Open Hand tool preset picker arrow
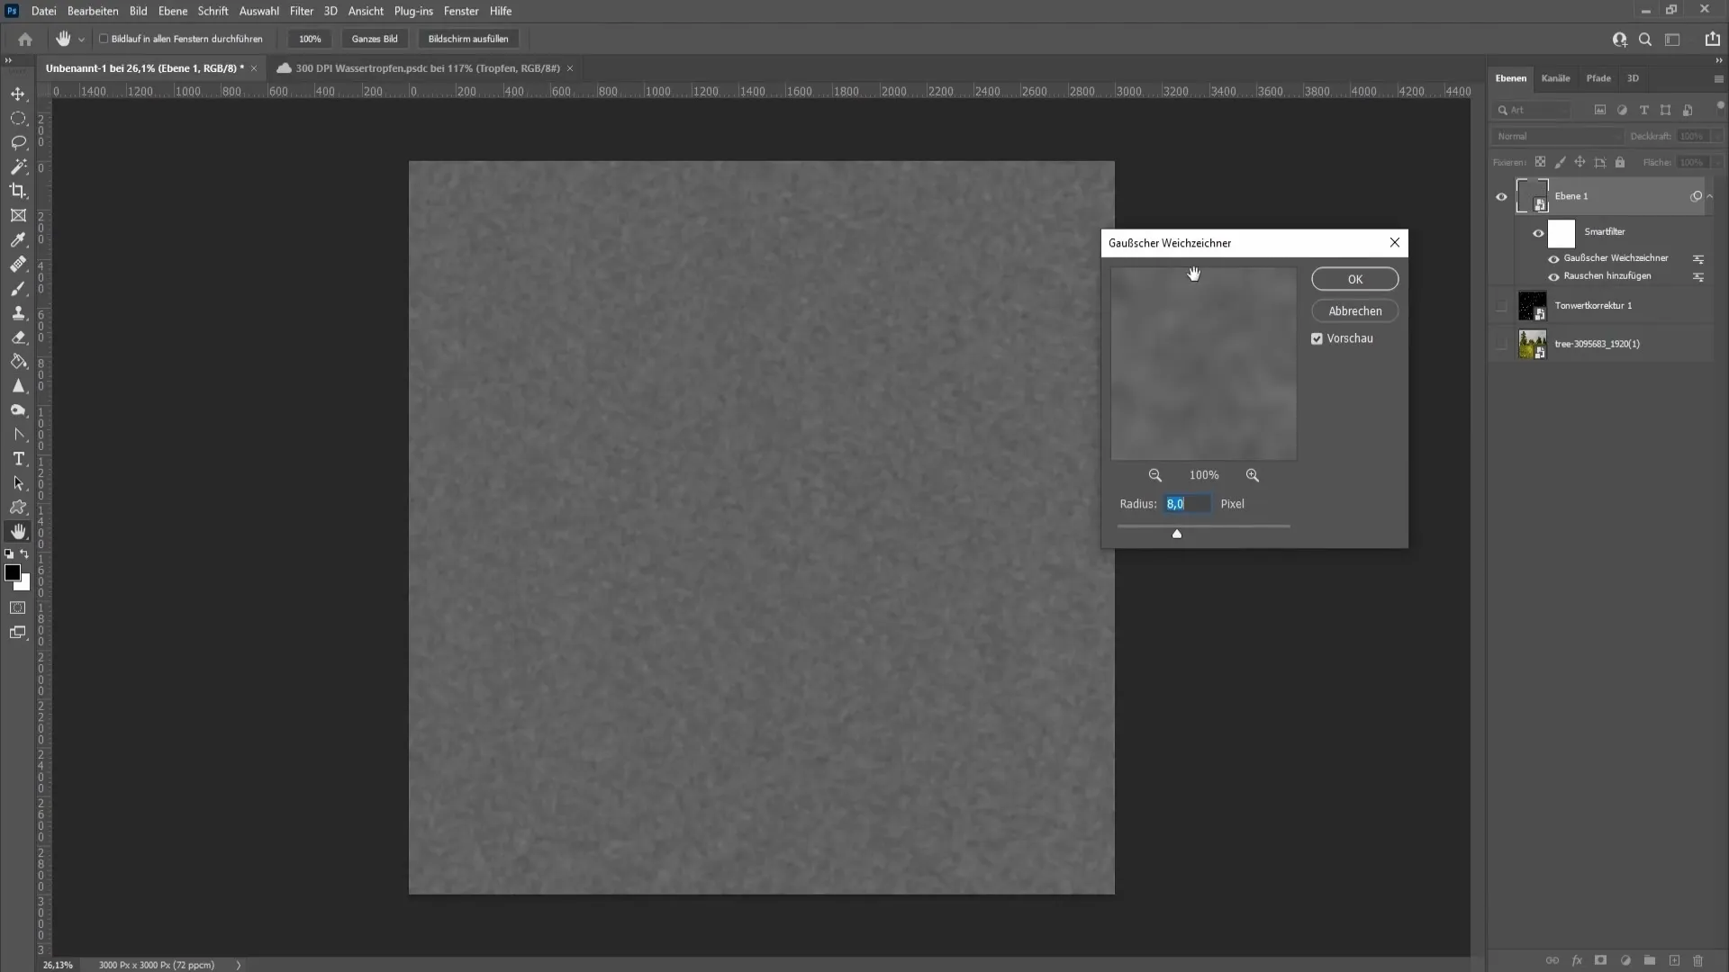The image size is (1729, 972). 81,40
